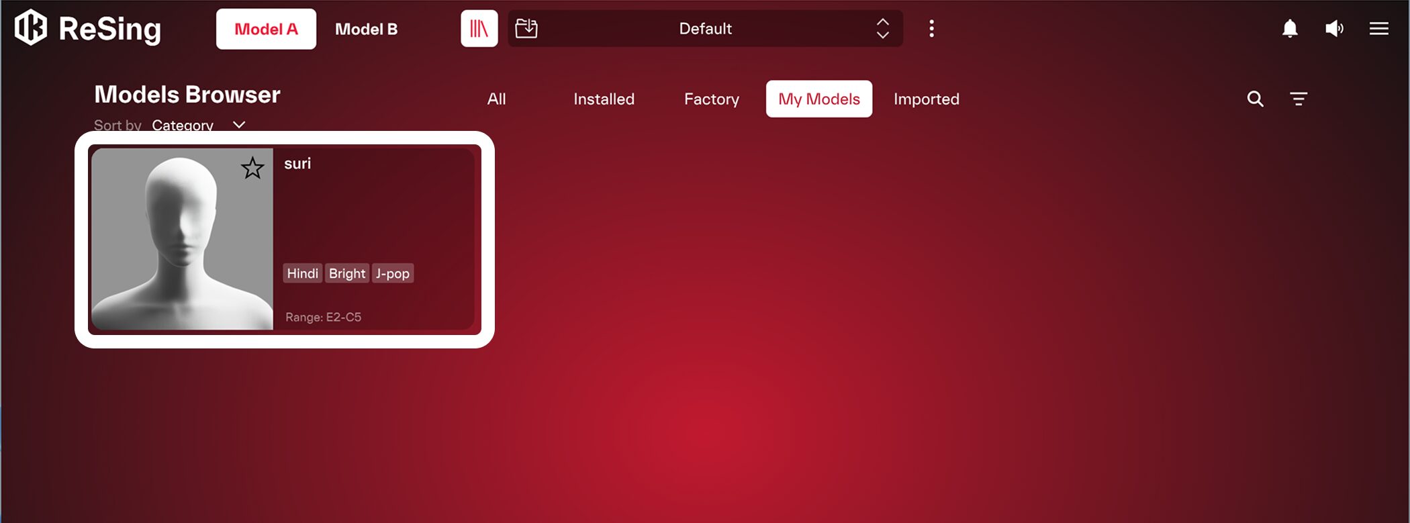Image resolution: width=1410 pixels, height=523 pixels.
Task: Select the suri model thumbnail
Action: coord(182,239)
